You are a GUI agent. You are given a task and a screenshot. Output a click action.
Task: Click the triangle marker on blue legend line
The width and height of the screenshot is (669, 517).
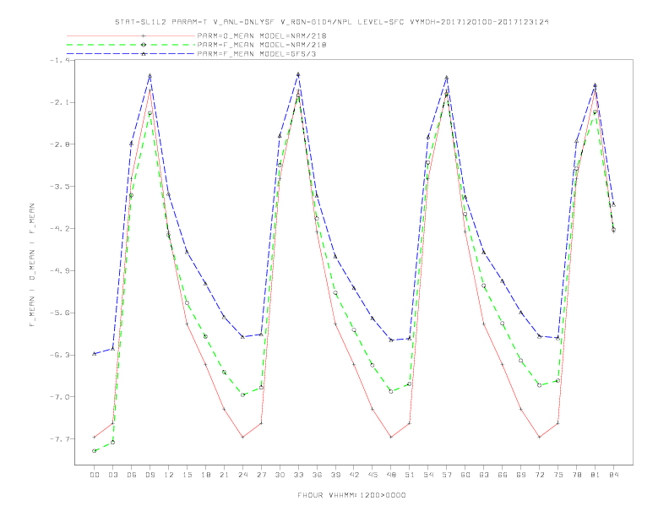coord(144,54)
